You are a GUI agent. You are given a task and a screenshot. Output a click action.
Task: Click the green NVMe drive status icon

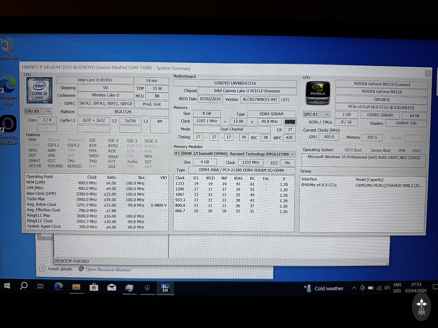[303, 185]
